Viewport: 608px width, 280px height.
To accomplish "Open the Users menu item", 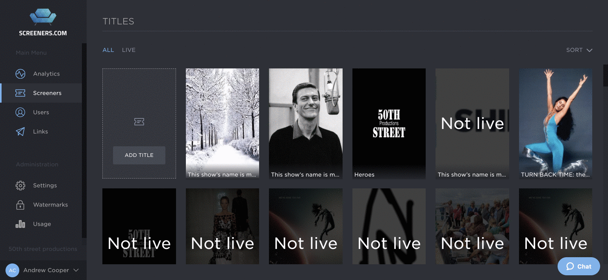I will coord(41,112).
